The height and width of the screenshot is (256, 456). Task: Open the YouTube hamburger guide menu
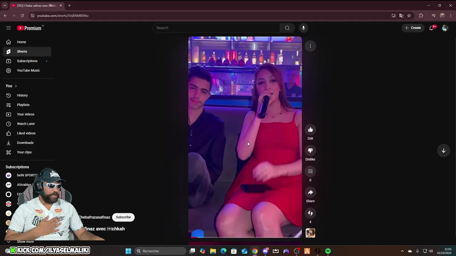9,28
